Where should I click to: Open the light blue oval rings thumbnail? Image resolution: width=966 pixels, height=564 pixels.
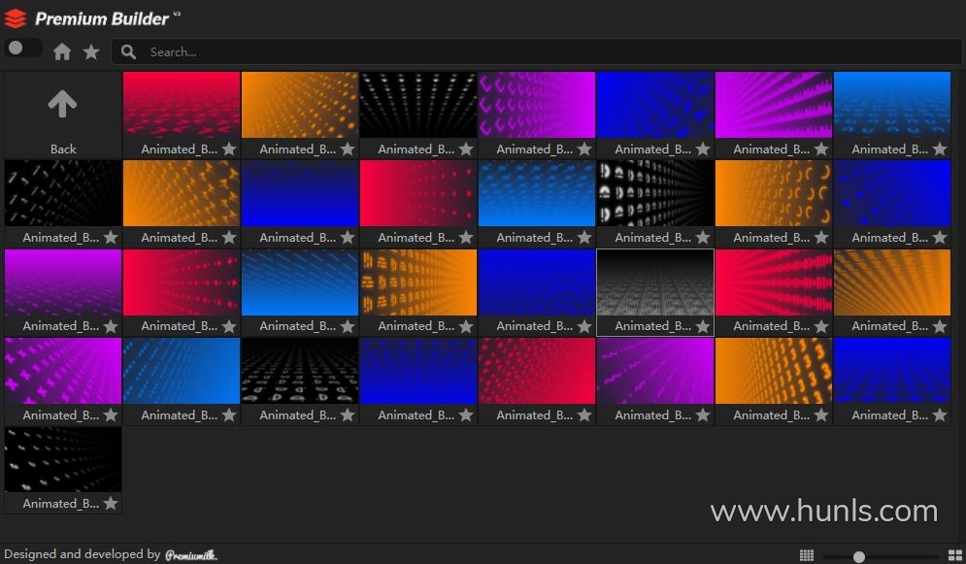click(537, 193)
